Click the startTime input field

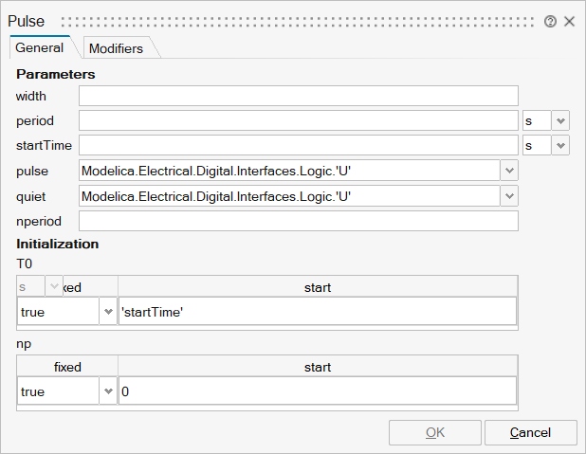click(x=298, y=145)
